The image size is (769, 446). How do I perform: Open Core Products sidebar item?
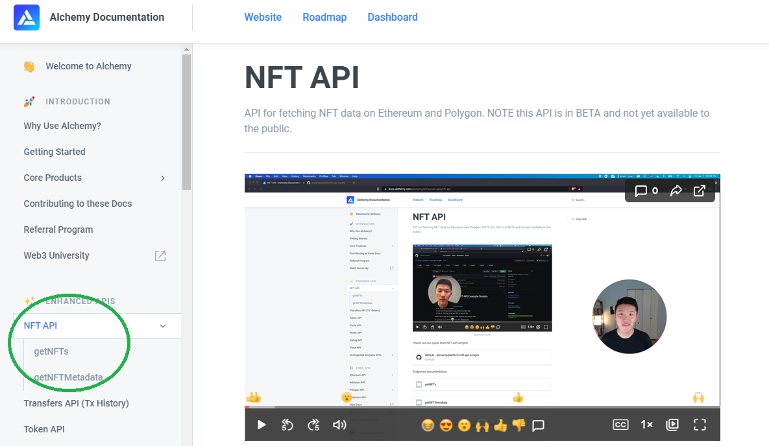[x=53, y=178]
